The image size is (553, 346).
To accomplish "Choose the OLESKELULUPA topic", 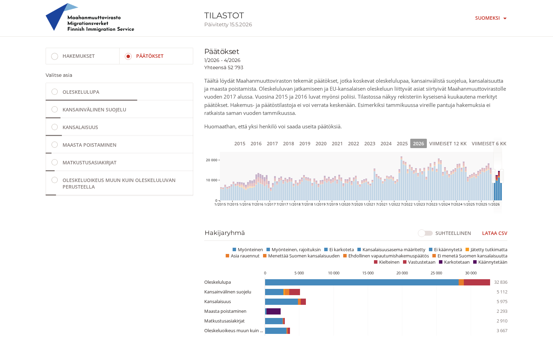I will (119, 92).
